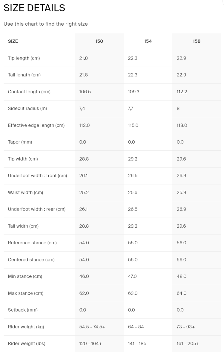Click the SIZE header label
This screenshot has height=355, width=224.
coord(13,41)
